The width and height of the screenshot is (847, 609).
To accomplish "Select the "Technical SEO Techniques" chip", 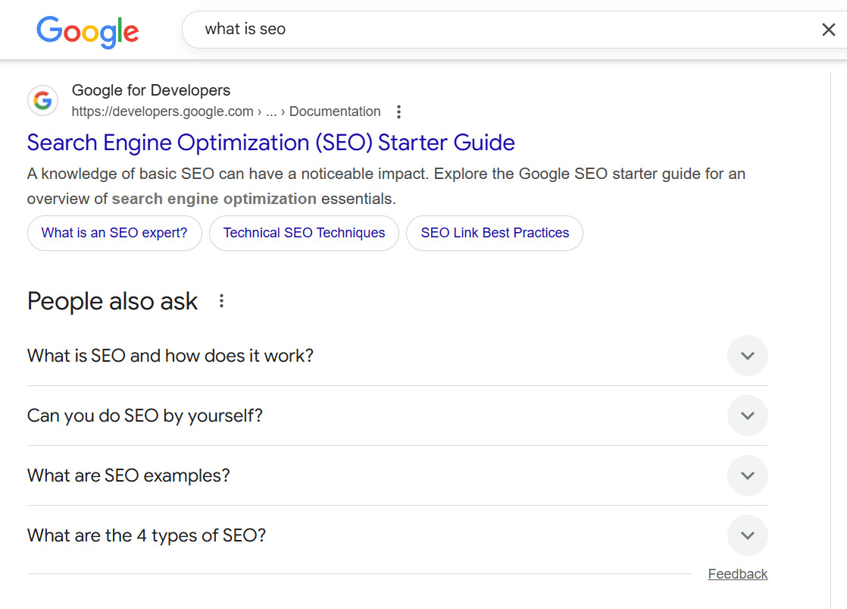I will pyautogui.click(x=304, y=233).
